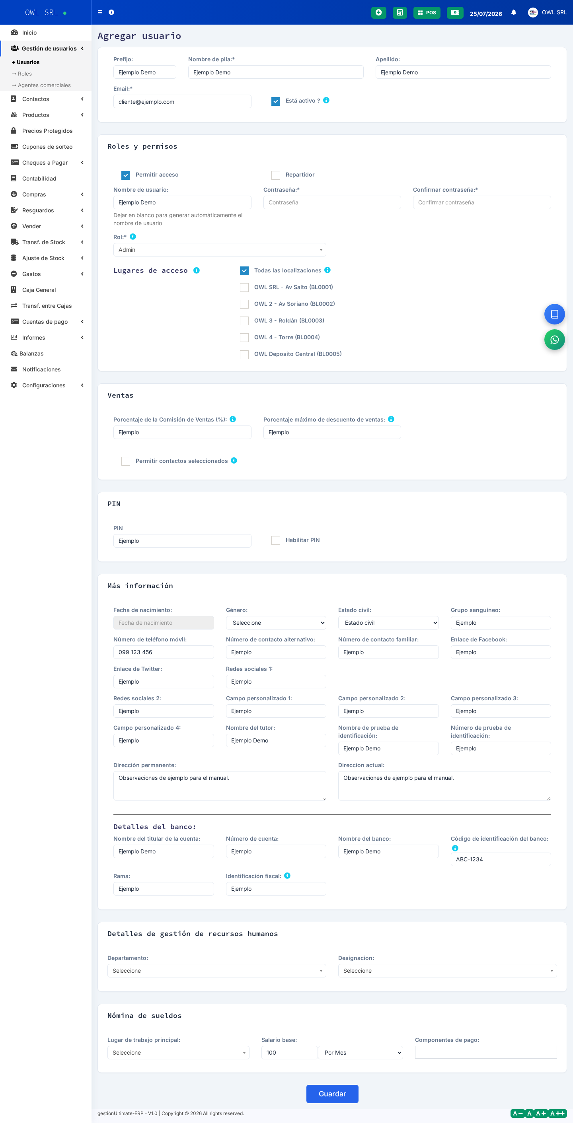
Task: Open Lugar de trabajo principal dropdown
Action: (178, 1052)
